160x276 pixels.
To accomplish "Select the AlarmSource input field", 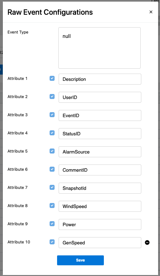I will [100, 152].
